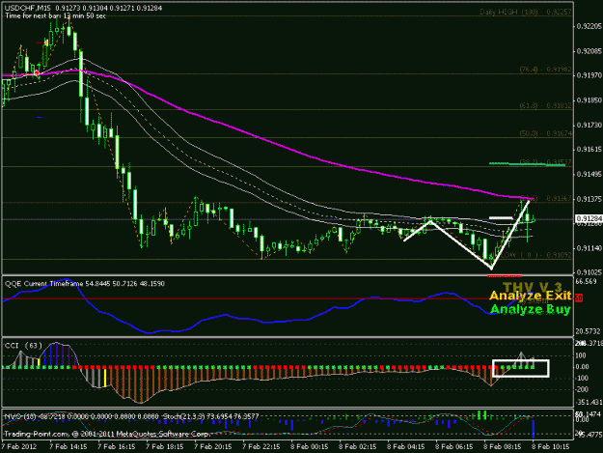603x453 pixels.
Task: Click the red arrow marker on magenta line
Action: 37,72
